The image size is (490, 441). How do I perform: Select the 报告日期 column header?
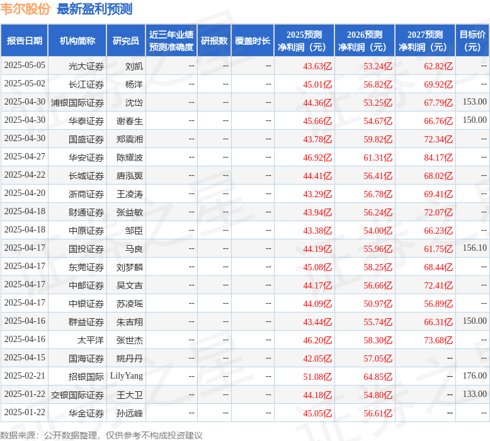[x=25, y=41]
